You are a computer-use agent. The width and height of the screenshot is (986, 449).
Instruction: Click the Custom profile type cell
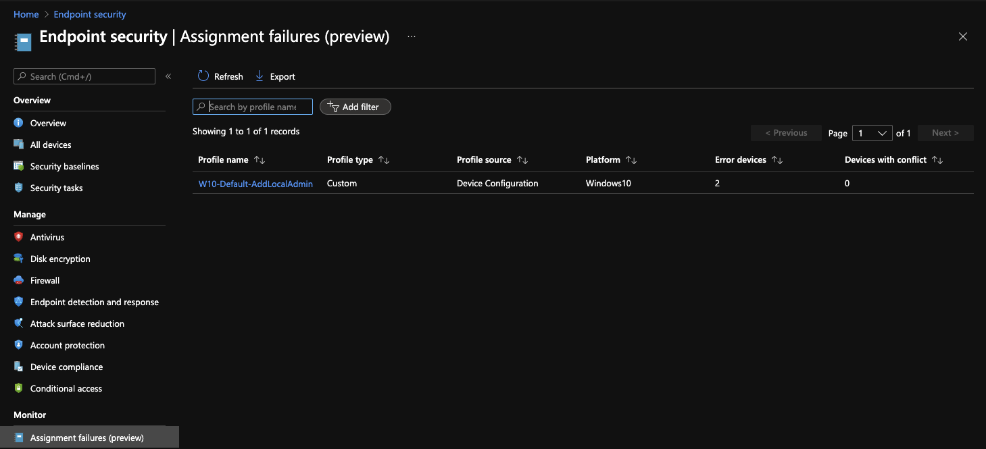coord(342,183)
